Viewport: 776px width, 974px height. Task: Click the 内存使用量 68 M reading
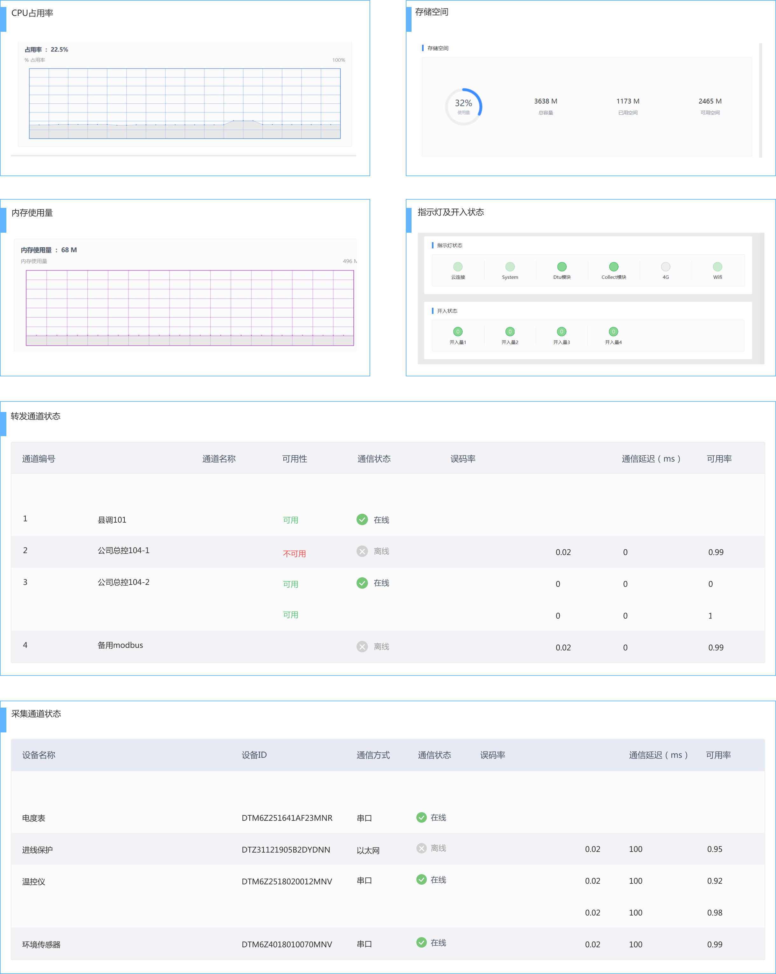click(x=49, y=250)
